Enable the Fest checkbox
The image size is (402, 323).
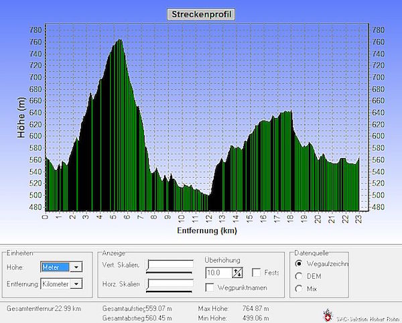click(x=257, y=272)
